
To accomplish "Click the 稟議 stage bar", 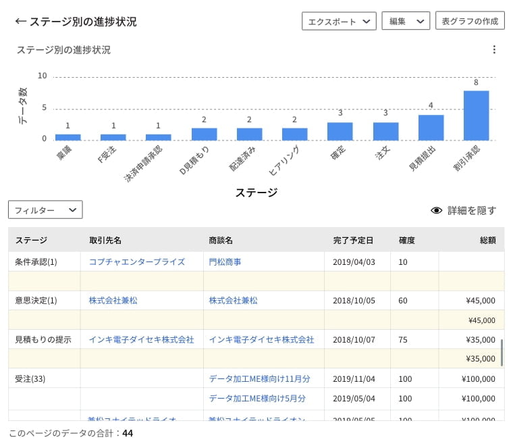I will coord(67,137).
